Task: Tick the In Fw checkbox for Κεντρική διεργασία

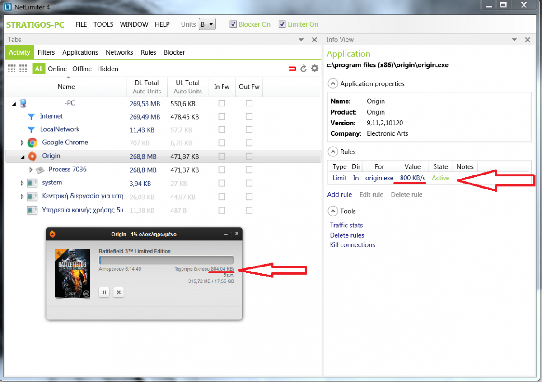Action: point(222,197)
